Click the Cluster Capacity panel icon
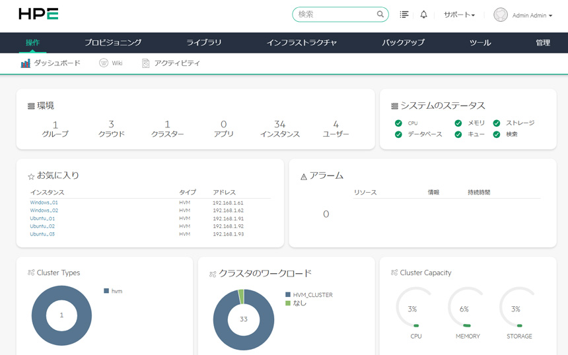The width and height of the screenshot is (568, 355). point(394,273)
